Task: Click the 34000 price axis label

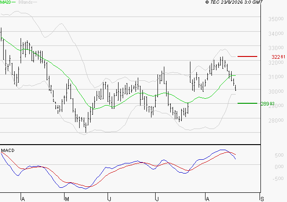Action: click(276, 34)
